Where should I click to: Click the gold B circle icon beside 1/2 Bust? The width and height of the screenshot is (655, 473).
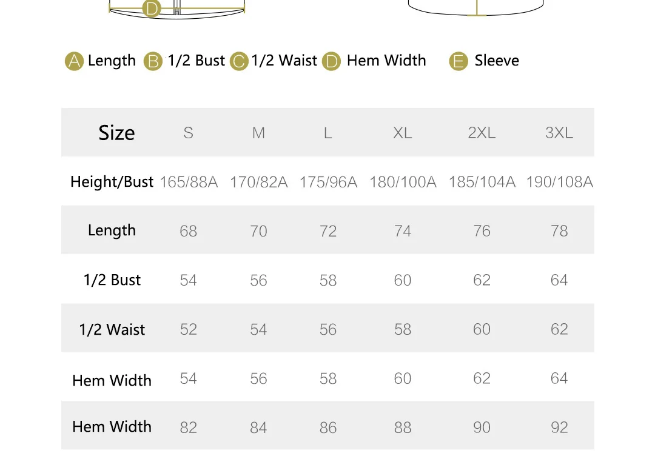(153, 61)
